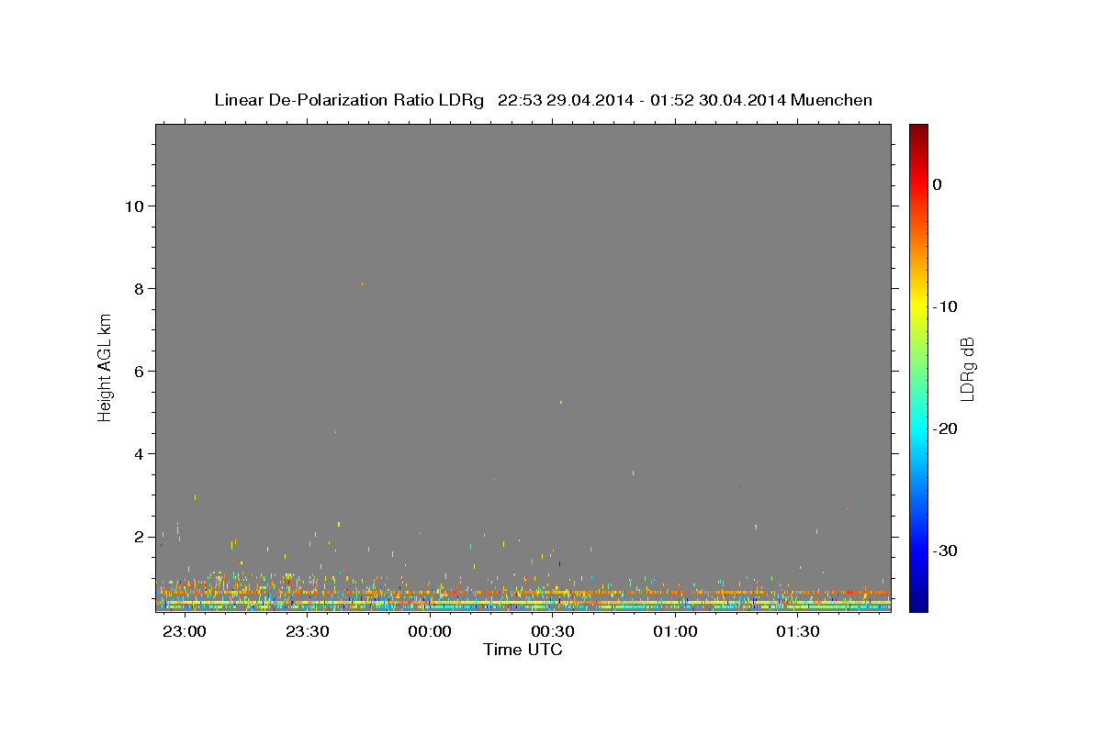Click the '23:30' time tick label
Image resolution: width=1102 pixels, height=734 pixels.
coord(308,632)
